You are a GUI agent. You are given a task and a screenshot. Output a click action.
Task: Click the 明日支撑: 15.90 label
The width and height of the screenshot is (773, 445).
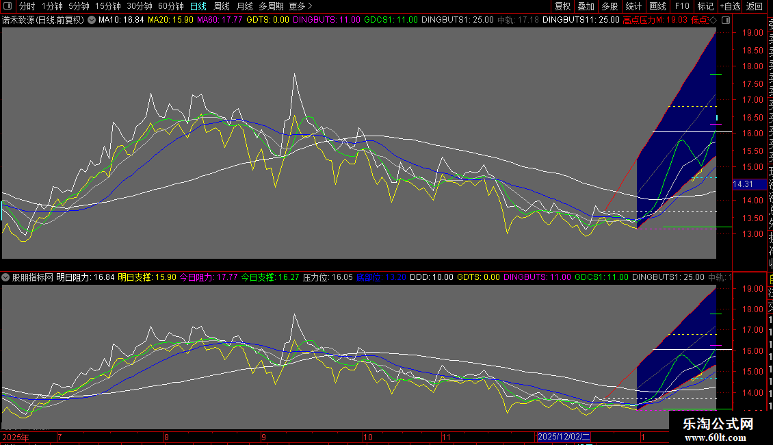[147, 277]
